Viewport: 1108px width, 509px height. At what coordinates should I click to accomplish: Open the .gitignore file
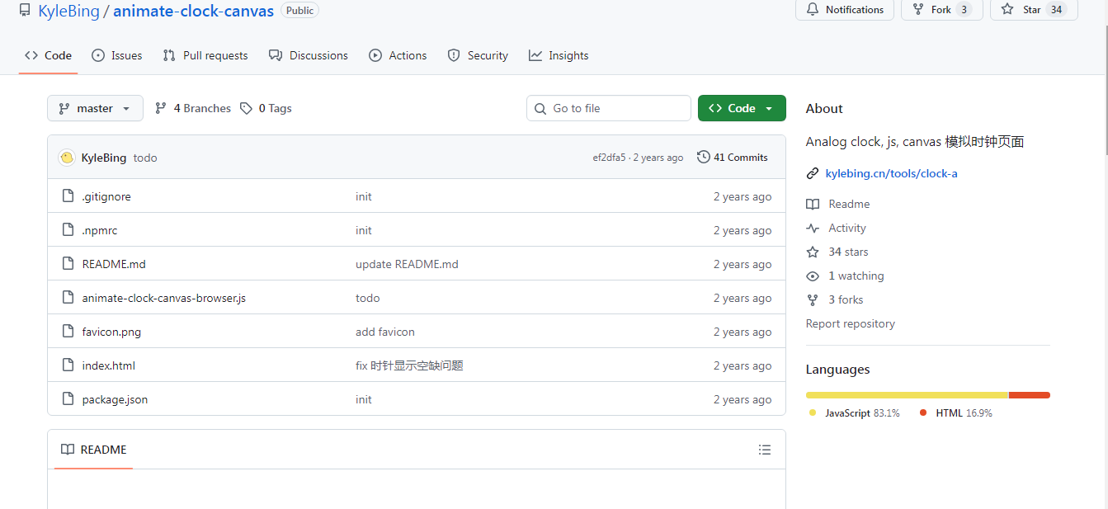click(106, 196)
